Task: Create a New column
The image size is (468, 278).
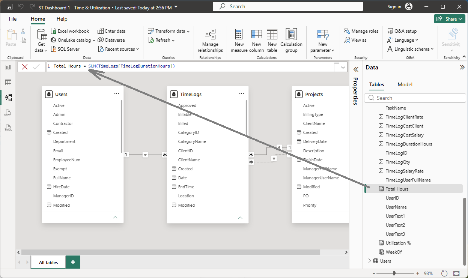Action: tap(256, 41)
